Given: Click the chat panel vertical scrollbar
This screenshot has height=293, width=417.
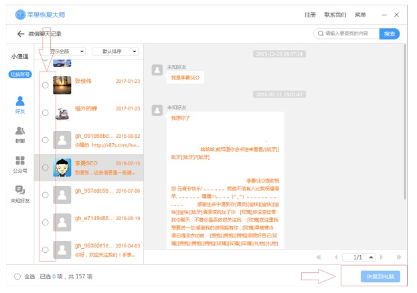Looking at the screenshot, I should [405, 122].
